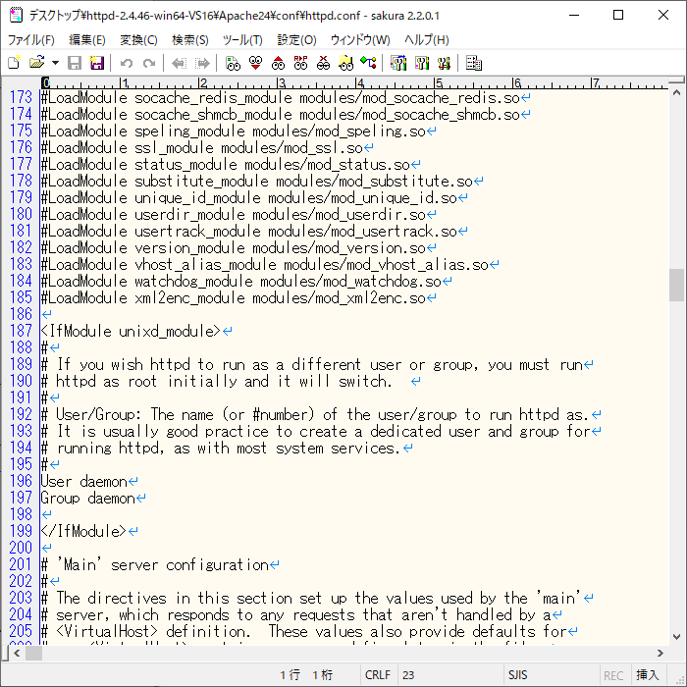The image size is (687, 687).
Task: Click the New file icon
Action: pos(14,63)
